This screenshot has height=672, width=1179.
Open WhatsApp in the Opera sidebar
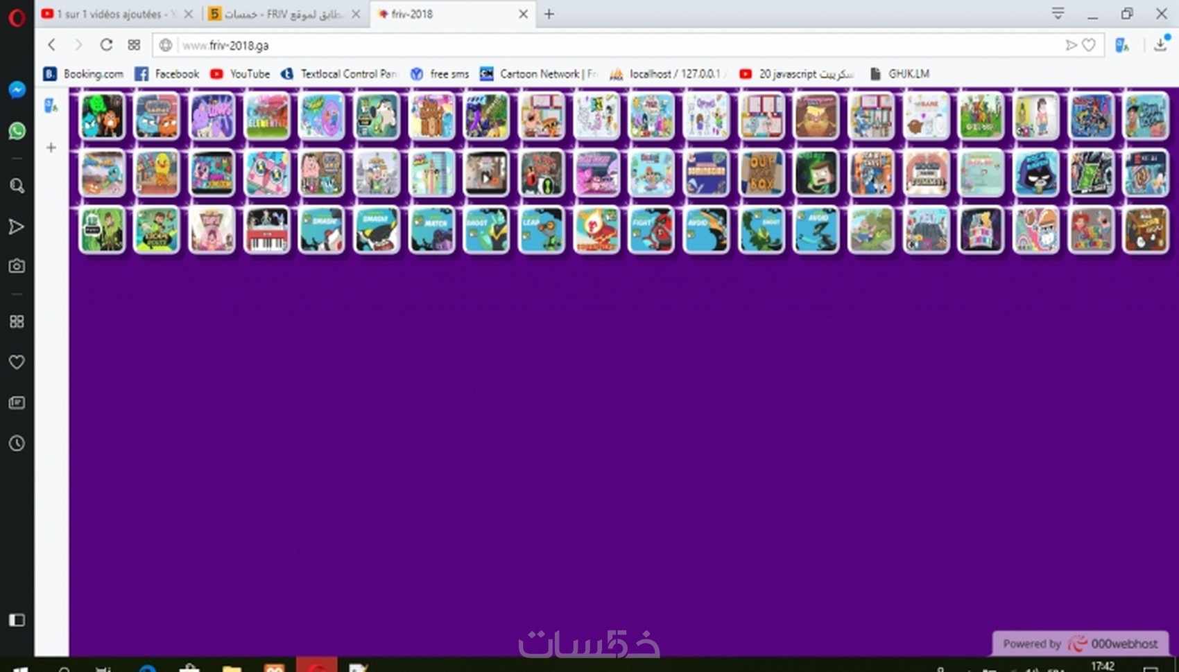pyautogui.click(x=17, y=130)
